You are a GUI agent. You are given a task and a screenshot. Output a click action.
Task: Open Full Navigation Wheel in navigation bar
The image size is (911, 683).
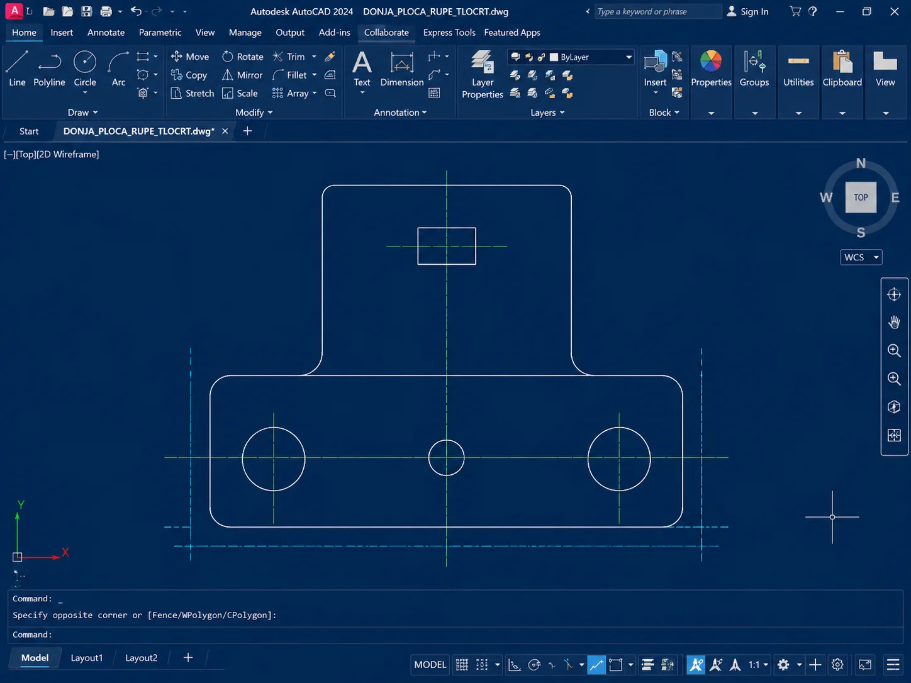pos(894,294)
